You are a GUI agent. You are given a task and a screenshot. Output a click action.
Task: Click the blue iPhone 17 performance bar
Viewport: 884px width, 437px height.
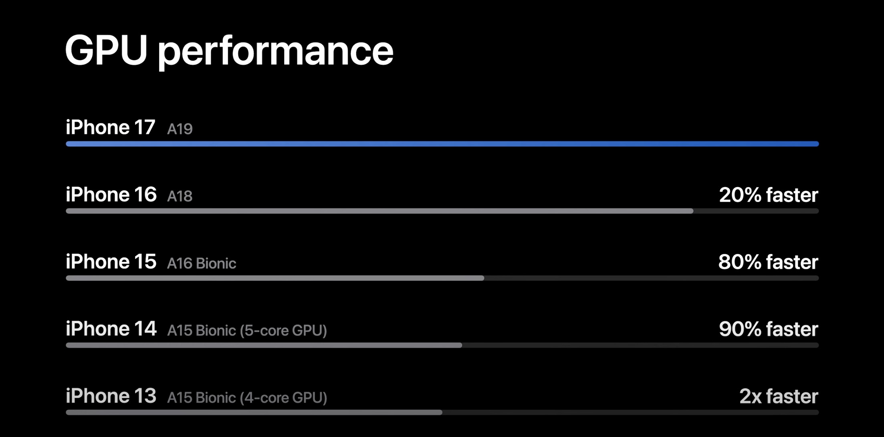point(442,144)
